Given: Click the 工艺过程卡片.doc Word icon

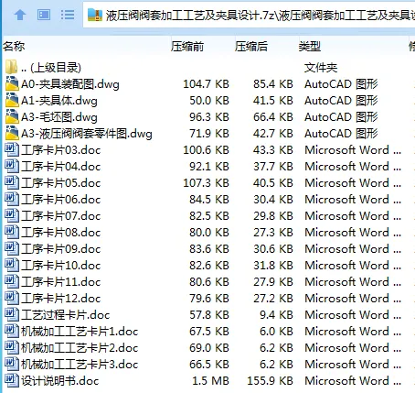Looking at the screenshot, I should (12, 314).
